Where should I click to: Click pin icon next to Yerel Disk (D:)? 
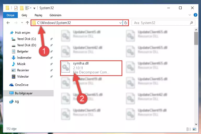(51, 45)
